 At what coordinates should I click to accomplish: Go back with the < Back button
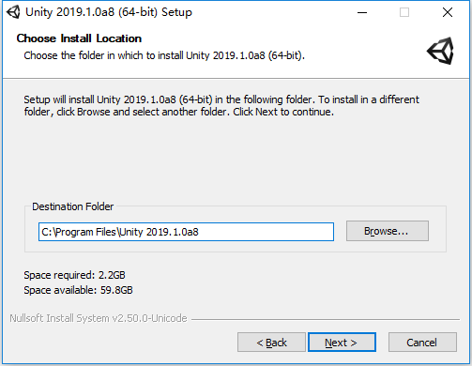coord(271,343)
